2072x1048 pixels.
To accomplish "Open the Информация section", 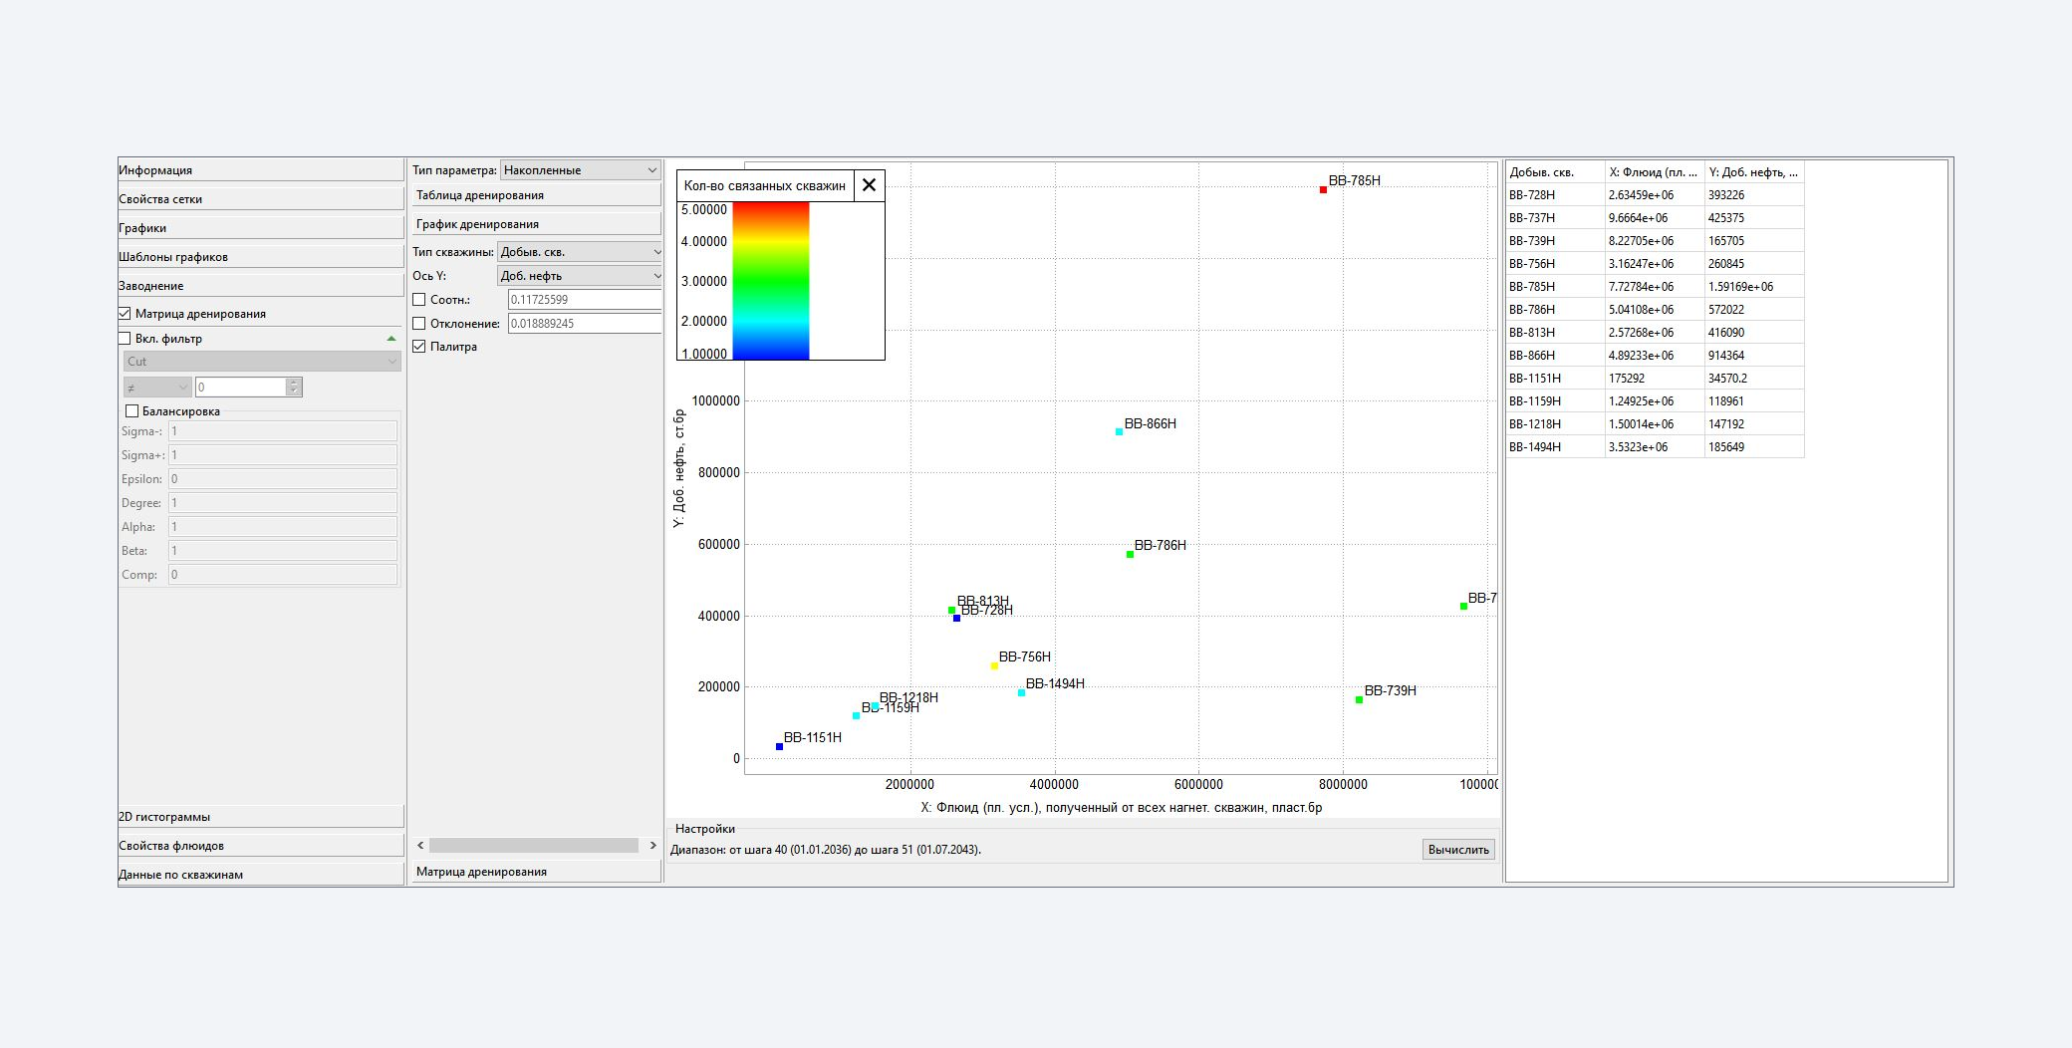I will (x=261, y=170).
